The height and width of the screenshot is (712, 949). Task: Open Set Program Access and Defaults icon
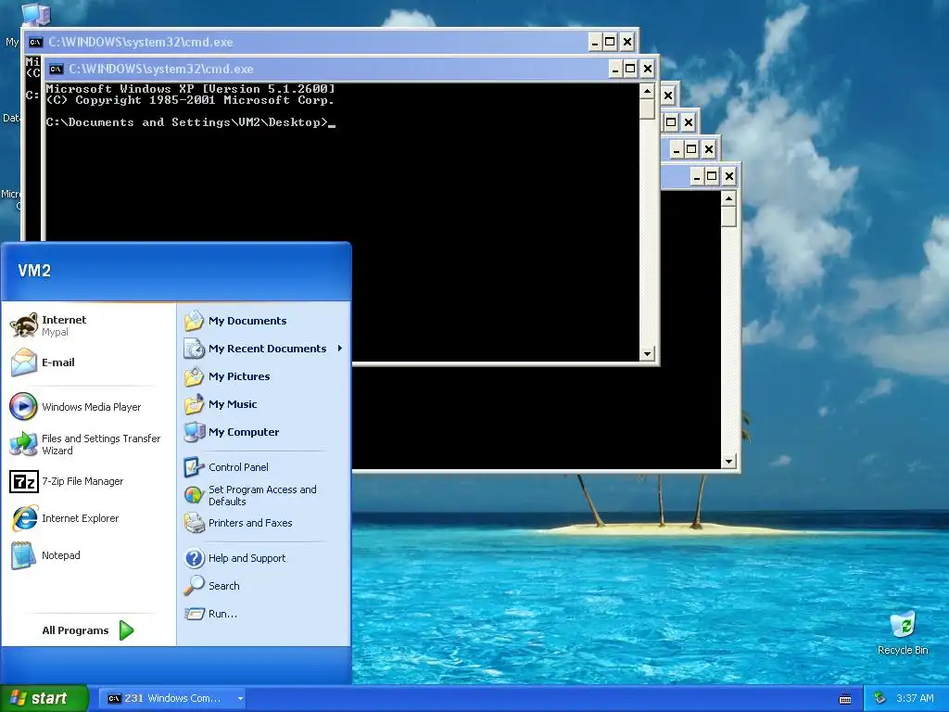(x=195, y=495)
